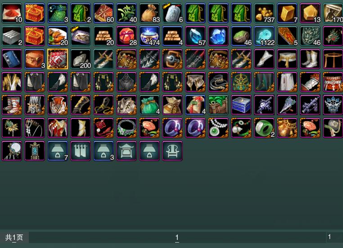Pick the chair furniture icon
343x248 pixels.
click(172, 151)
